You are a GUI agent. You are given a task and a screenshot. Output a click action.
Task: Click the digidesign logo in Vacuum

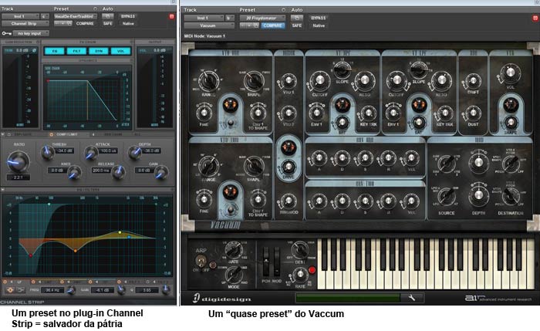tap(221, 299)
